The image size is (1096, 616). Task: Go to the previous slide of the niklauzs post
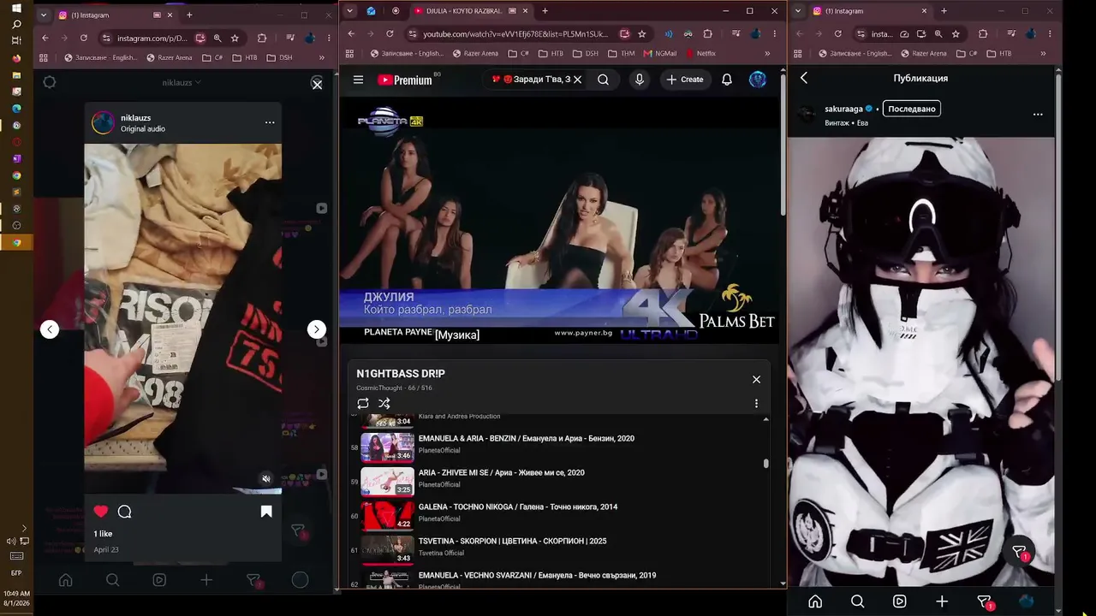(x=50, y=329)
